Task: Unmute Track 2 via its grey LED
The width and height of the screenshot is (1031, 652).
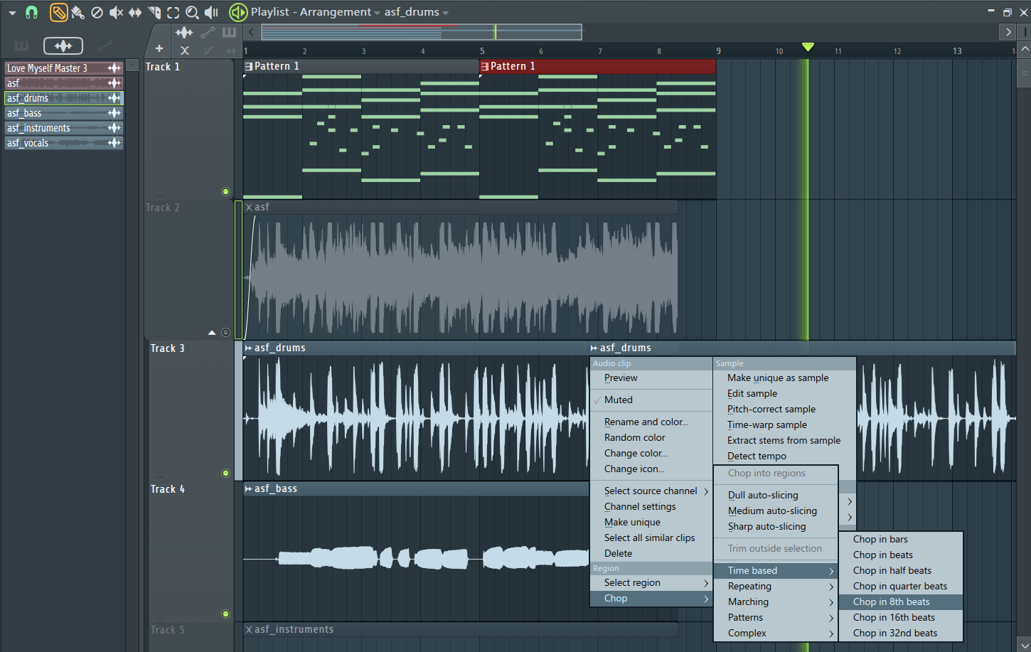Action: (x=225, y=332)
